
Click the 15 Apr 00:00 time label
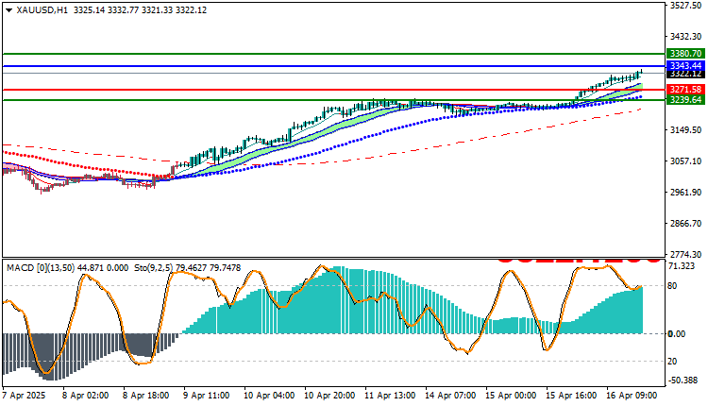pyautogui.click(x=511, y=396)
